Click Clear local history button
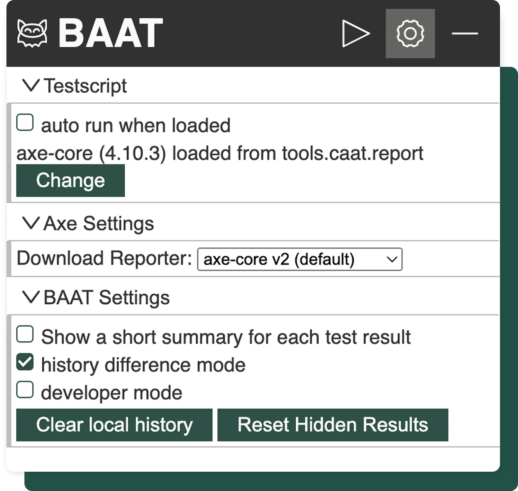The height and width of the screenshot is (491, 518). point(114,425)
